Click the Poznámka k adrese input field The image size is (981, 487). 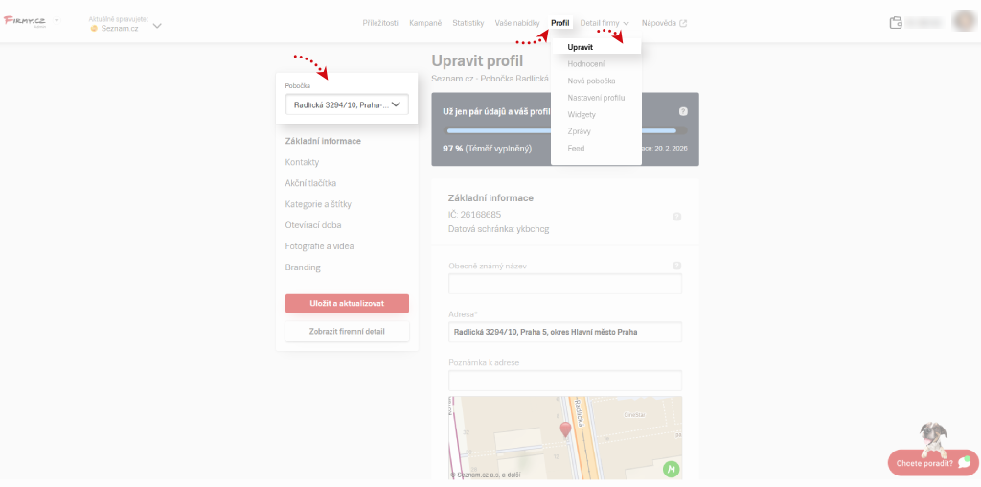point(564,381)
